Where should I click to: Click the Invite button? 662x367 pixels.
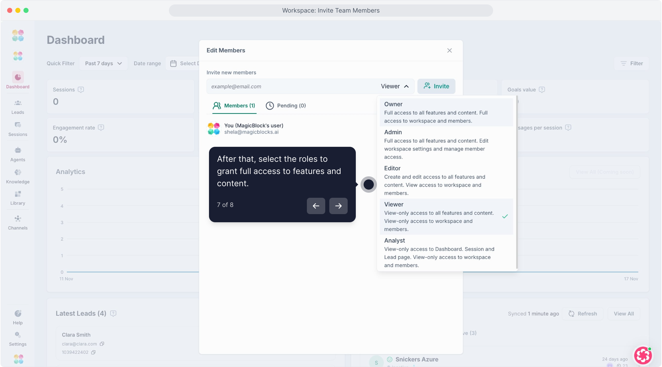click(436, 86)
